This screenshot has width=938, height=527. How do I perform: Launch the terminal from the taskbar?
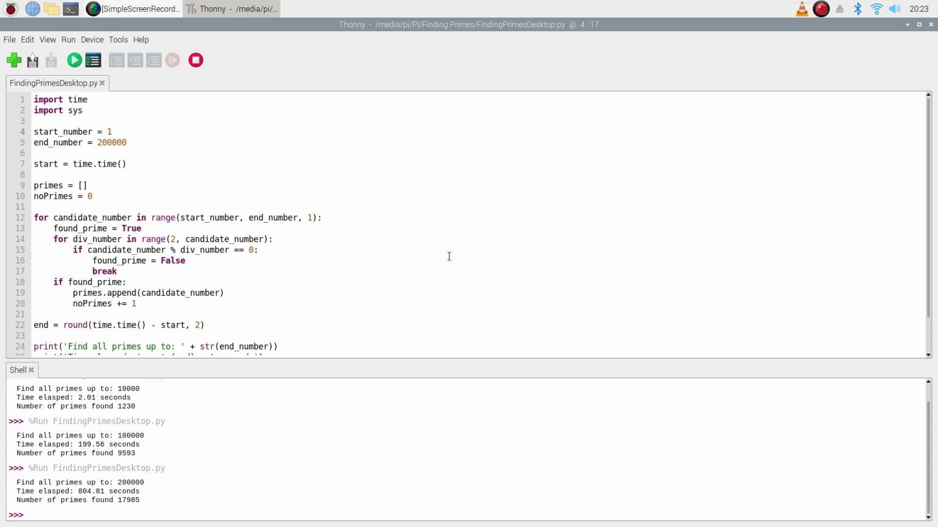click(71, 9)
